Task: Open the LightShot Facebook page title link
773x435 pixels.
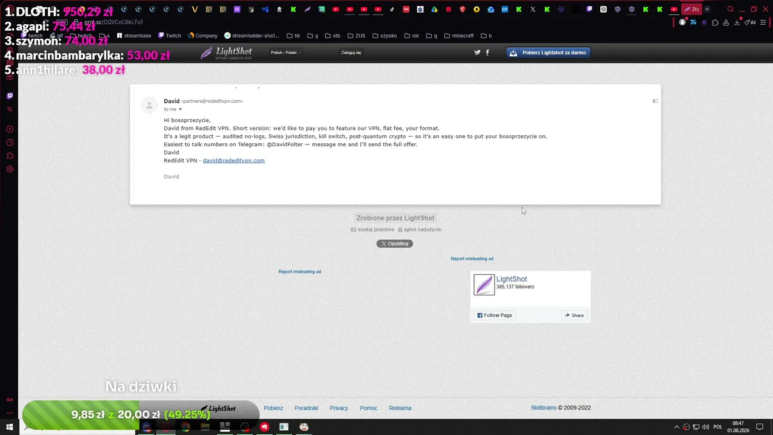Action: click(x=512, y=279)
